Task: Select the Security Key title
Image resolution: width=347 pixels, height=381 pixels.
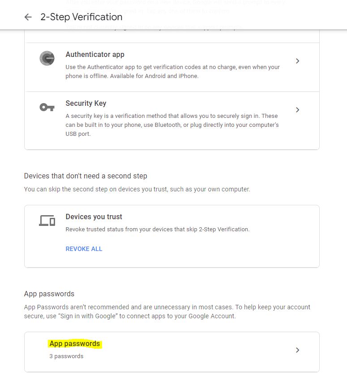Action: point(86,103)
